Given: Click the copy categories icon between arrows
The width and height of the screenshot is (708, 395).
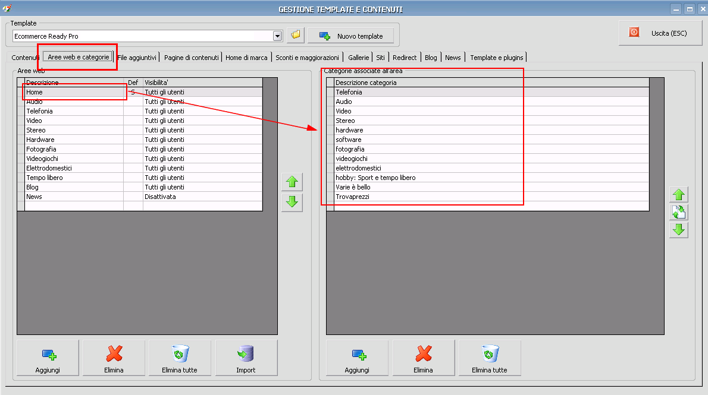Looking at the screenshot, I should click(x=679, y=212).
